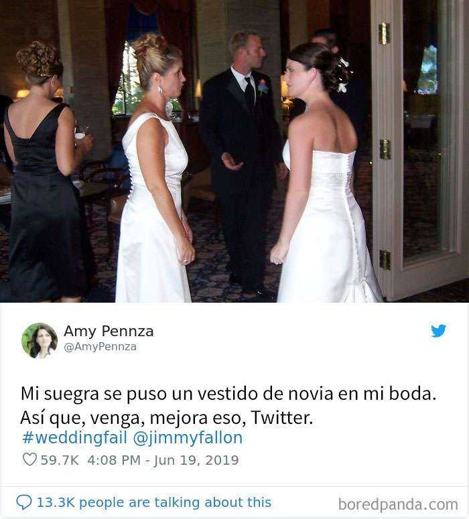469x519 pixels.
Task: Open Amy Pennza's profile avatar
Action: pyautogui.click(x=40, y=341)
